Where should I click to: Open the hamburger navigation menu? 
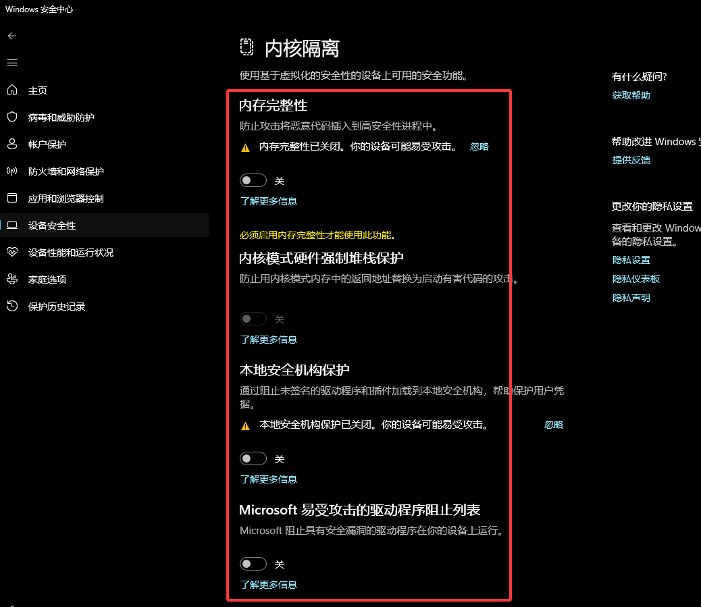pos(12,63)
